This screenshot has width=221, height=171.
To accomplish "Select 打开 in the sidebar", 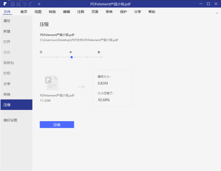I will click(16, 42).
